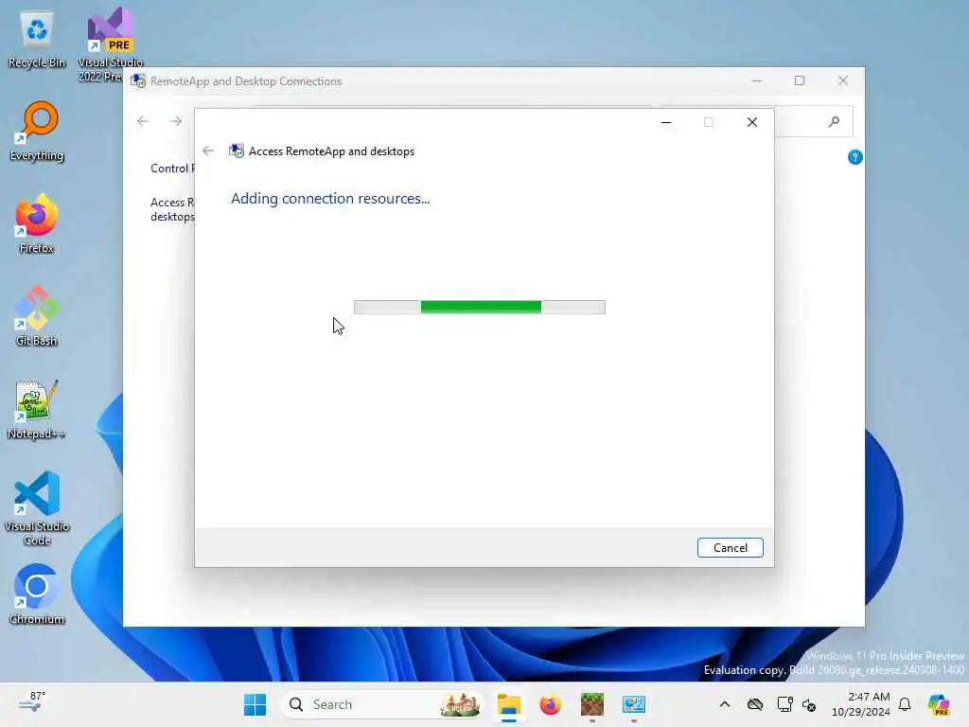The width and height of the screenshot is (969, 727).
Task: Close the RemoteApp and Desktop Connections window
Action: point(843,80)
